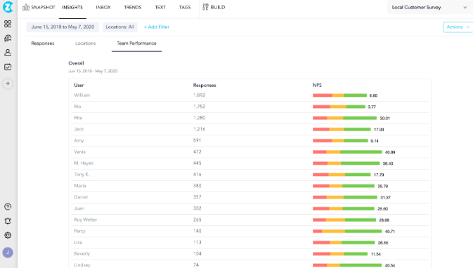
Task: Open the dashboard grid icon in sidebar
Action: 8,24
